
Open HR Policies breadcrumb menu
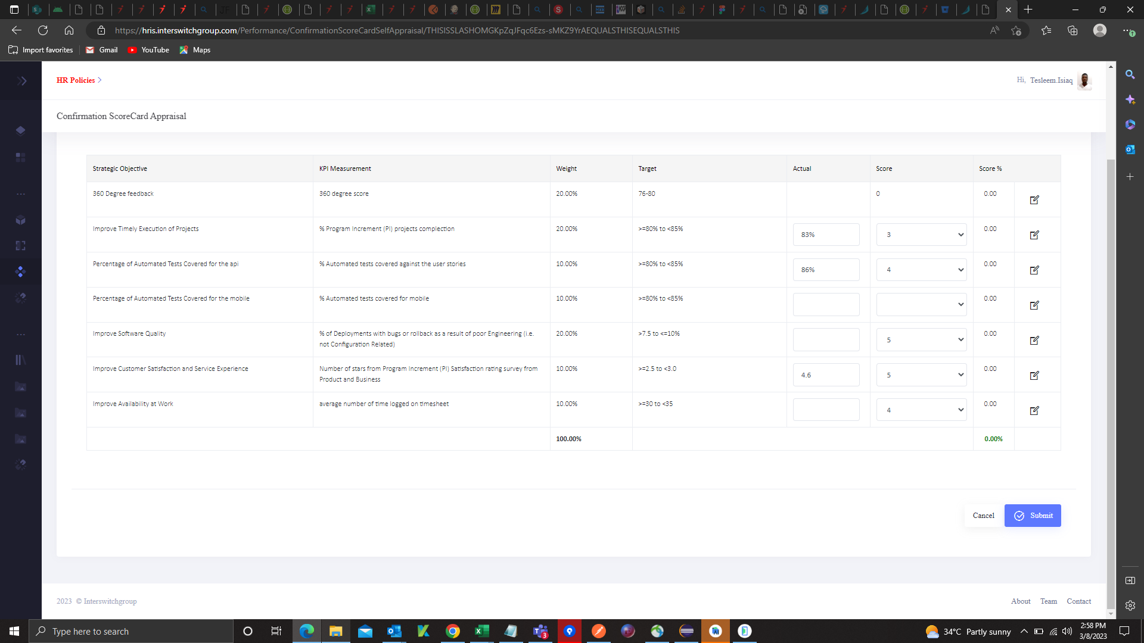tap(76, 80)
